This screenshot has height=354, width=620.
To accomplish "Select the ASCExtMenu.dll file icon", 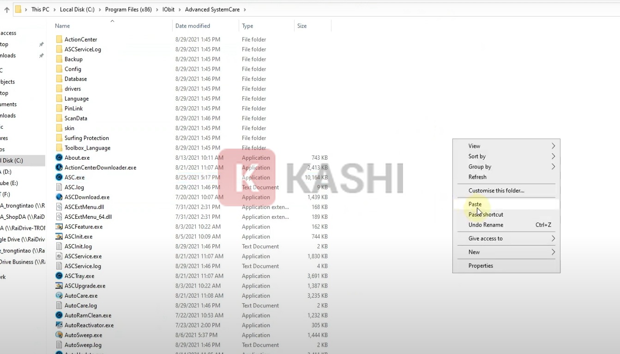I will (59, 207).
